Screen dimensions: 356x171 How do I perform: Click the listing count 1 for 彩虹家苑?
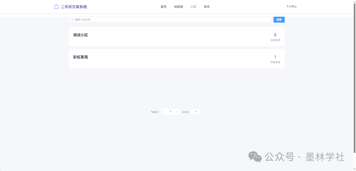coord(275,57)
